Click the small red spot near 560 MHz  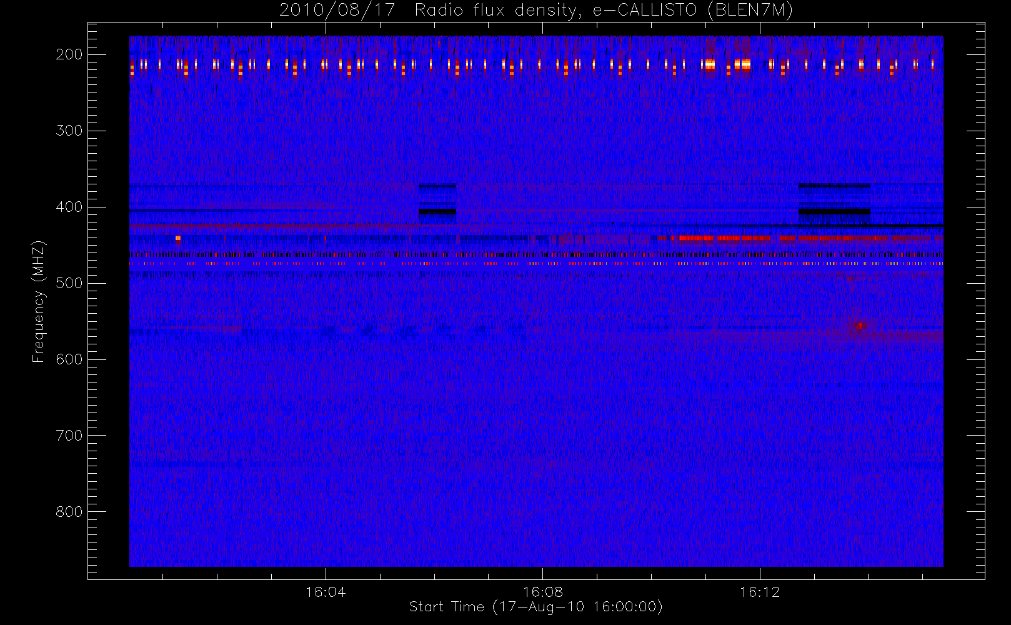tap(860, 325)
